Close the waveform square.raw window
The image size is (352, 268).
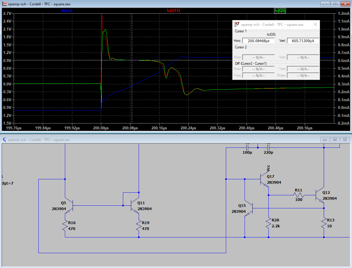[345, 4]
